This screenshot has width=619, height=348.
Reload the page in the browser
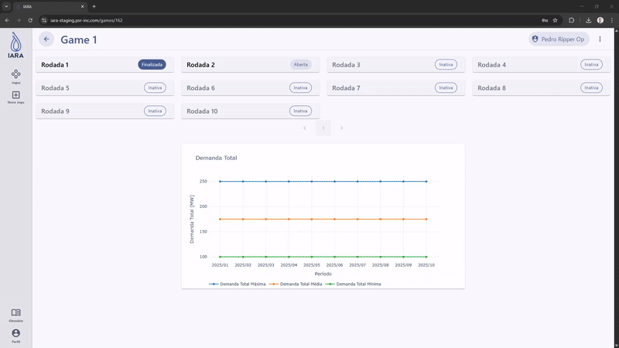[30, 20]
